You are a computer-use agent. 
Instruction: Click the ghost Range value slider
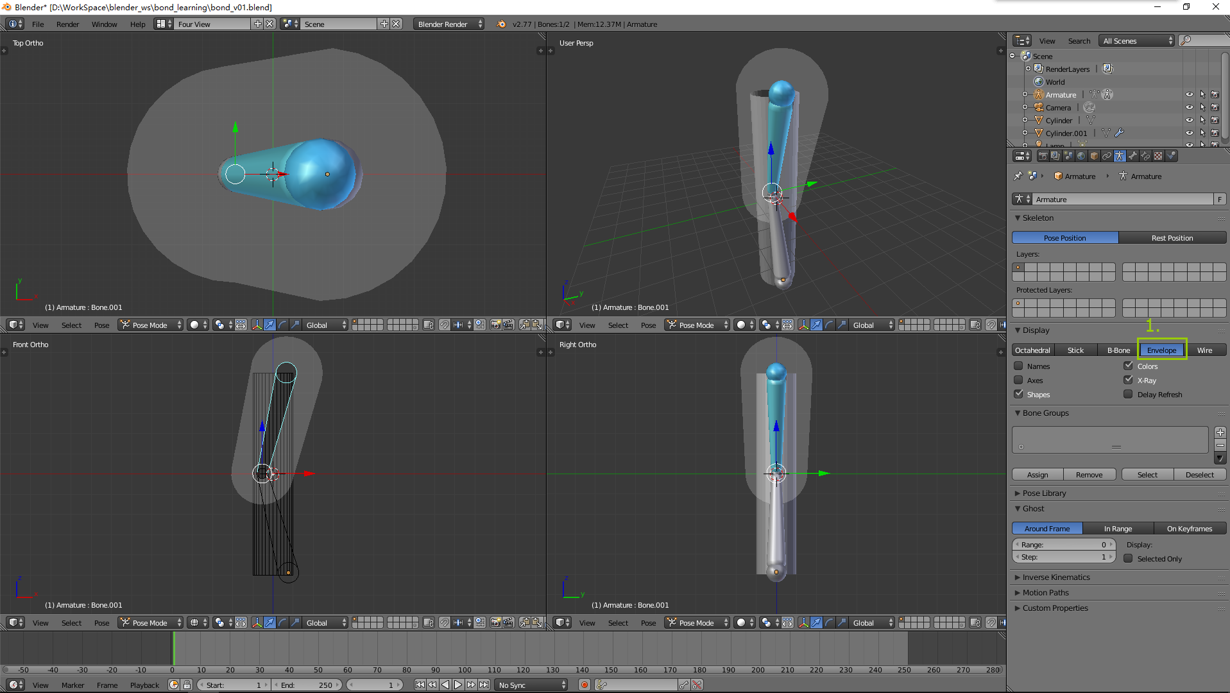[x=1064, y=544]
